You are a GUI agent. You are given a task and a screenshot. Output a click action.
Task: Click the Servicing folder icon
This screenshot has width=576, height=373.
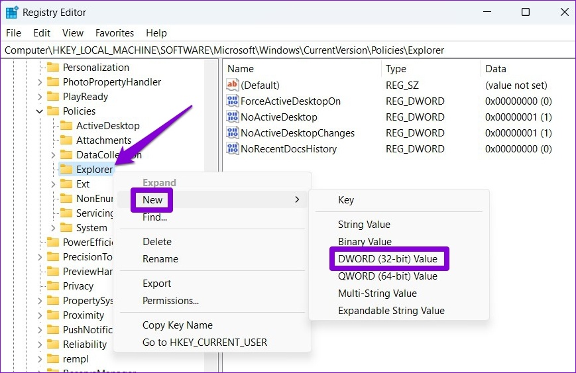66,213
